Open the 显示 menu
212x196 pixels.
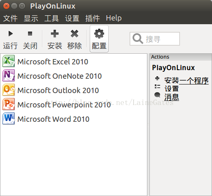31,18
